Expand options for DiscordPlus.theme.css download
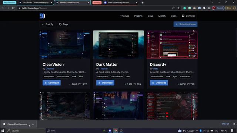 pyautogui.click(x=33, y=124)
